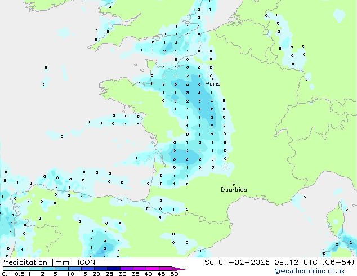Pick the purple swatch between 30 and 35
The image size is (357, 276).
127,269
